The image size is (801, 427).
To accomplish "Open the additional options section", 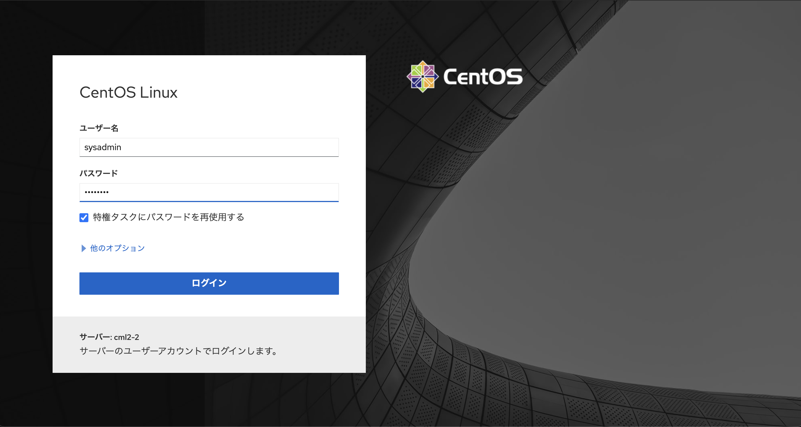I will [116, 248].
